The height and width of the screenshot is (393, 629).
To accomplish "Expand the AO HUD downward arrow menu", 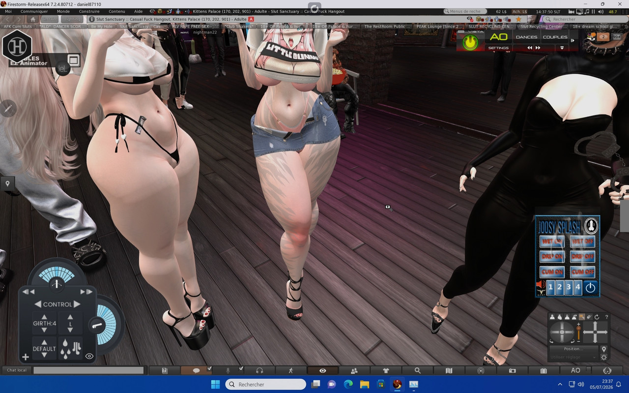I will coord(562,48).
